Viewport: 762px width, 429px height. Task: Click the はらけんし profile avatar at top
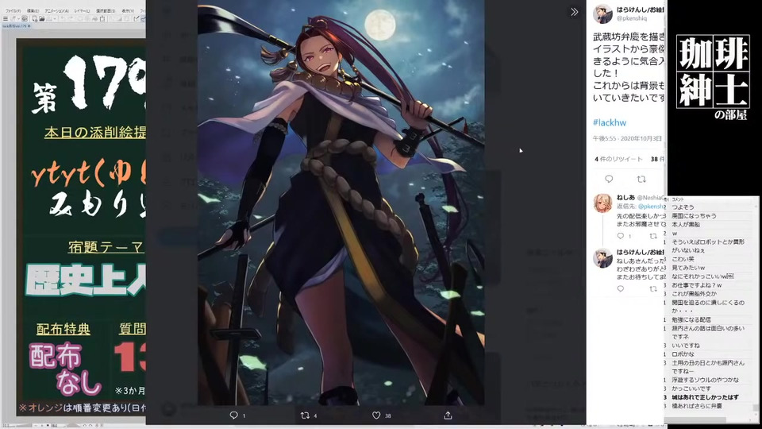click(602, 14)
